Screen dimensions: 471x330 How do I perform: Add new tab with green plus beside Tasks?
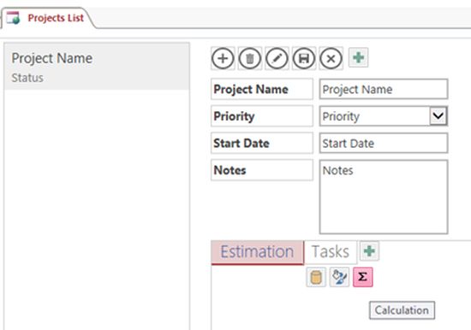[369, 250]
